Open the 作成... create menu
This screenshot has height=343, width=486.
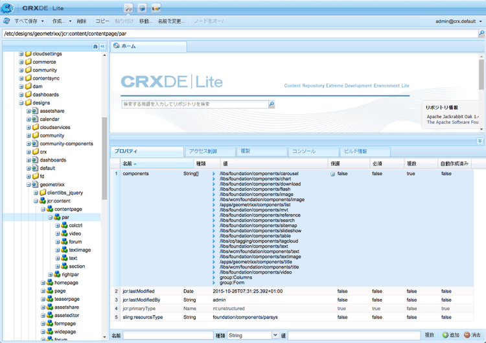pos(62,21)
